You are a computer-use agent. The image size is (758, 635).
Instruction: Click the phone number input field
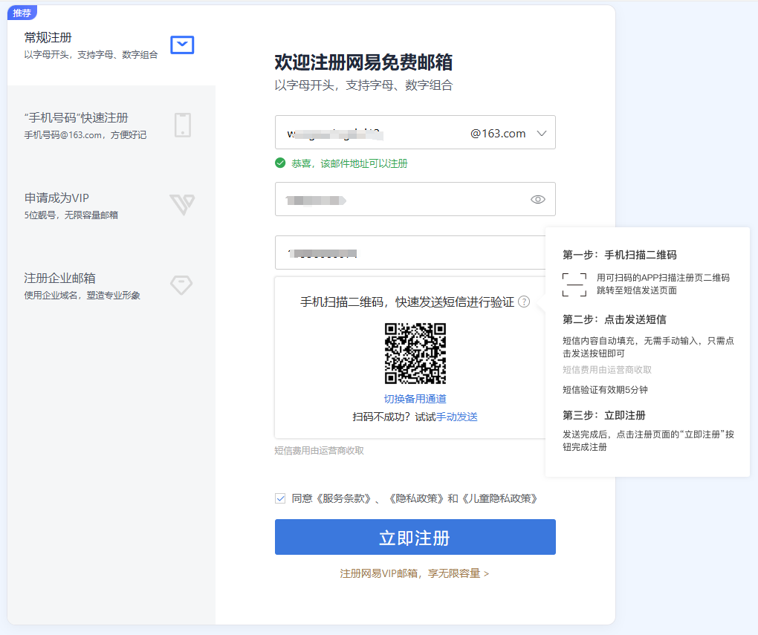pyautogui.click(x=410, y=253)
